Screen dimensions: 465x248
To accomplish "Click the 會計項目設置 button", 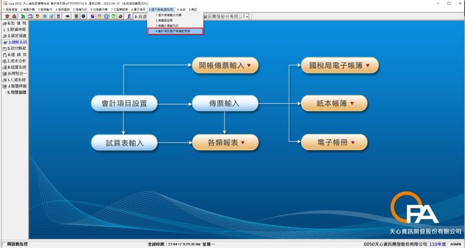I will click(124, 103).
